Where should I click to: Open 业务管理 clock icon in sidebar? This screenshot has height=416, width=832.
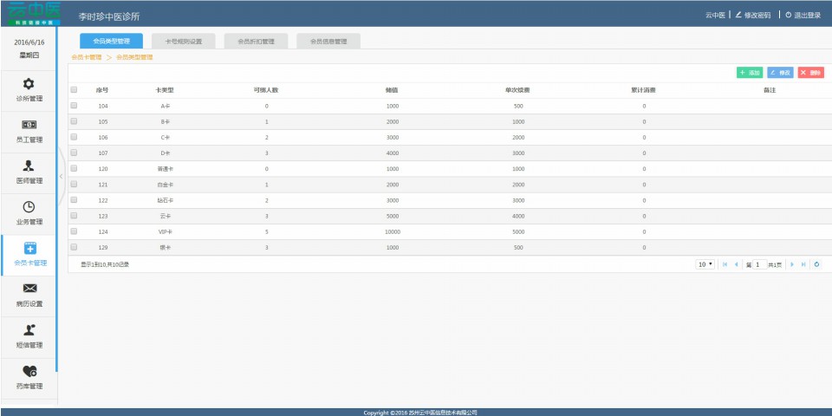point(29,207)
